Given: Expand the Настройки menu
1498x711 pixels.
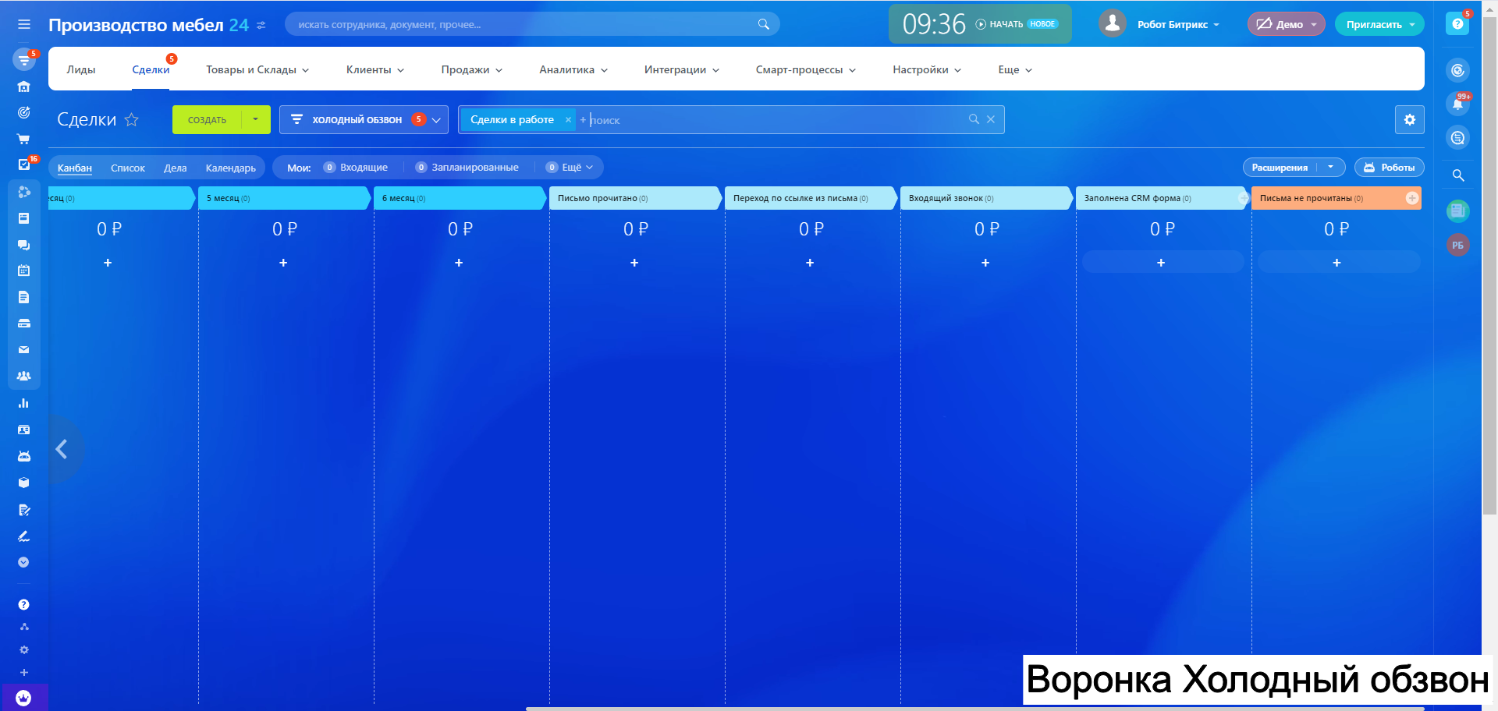Looking at the screenshot, I should point(927,70).
